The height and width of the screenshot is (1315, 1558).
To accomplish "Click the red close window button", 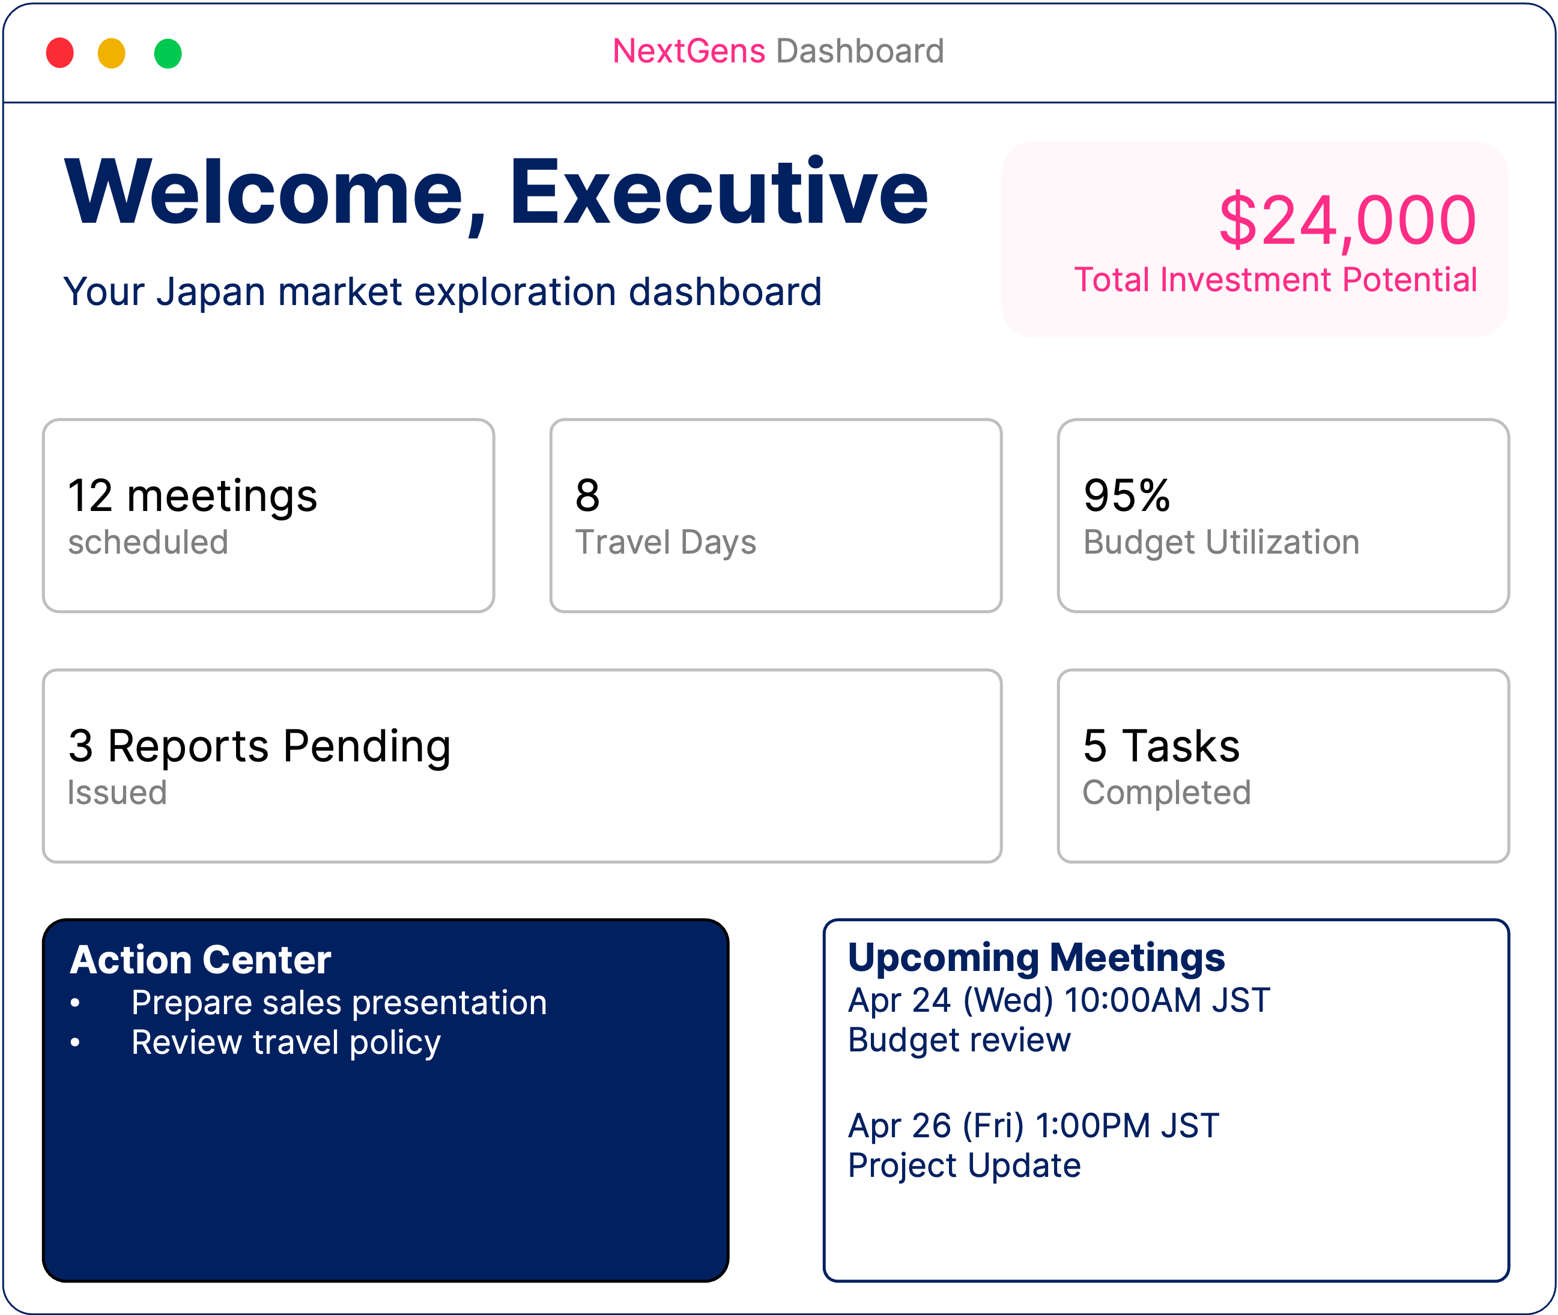I will 59,53.
